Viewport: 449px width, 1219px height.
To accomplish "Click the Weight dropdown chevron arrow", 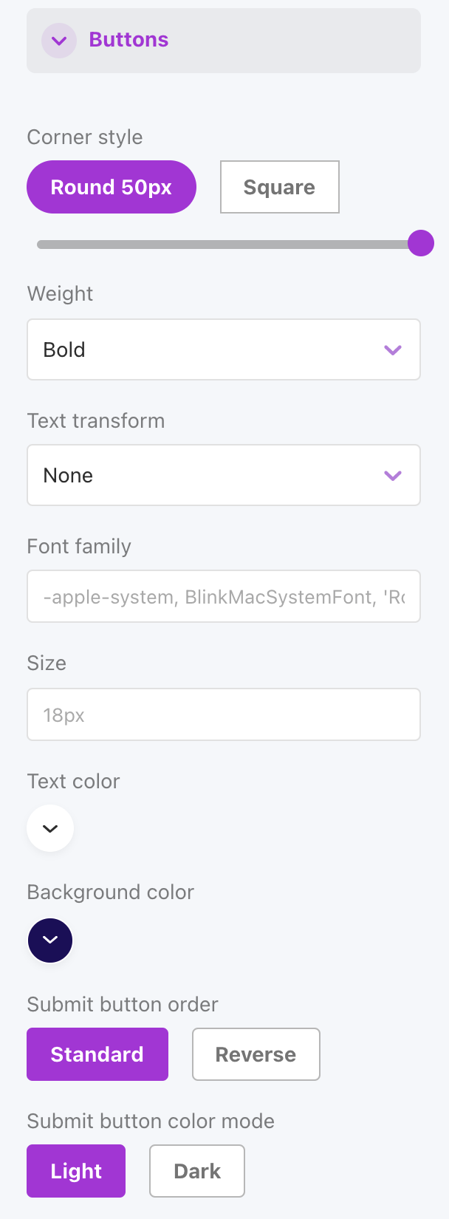I will click(393, 350).
